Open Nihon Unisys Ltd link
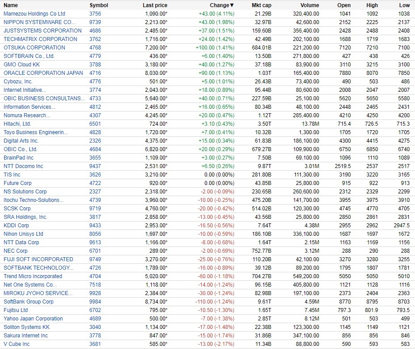 coord(23,234)
